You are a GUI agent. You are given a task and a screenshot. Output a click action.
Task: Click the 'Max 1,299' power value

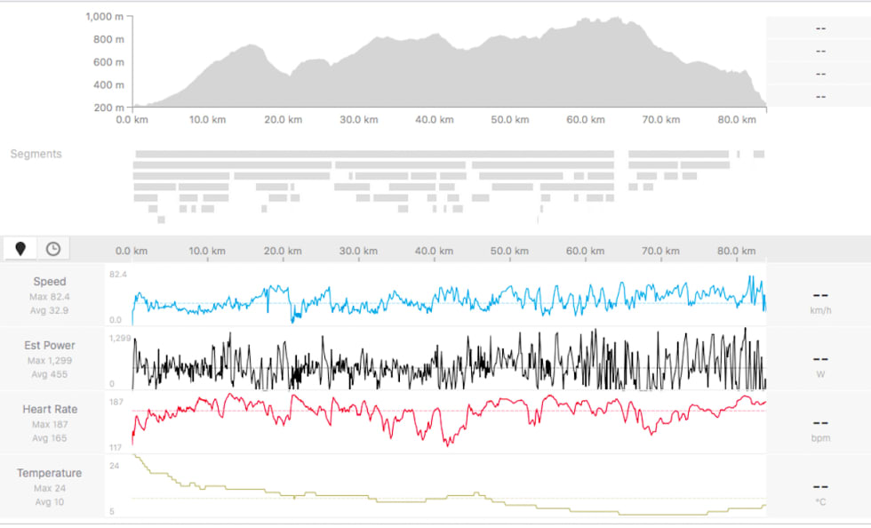[x=50, y=361]
